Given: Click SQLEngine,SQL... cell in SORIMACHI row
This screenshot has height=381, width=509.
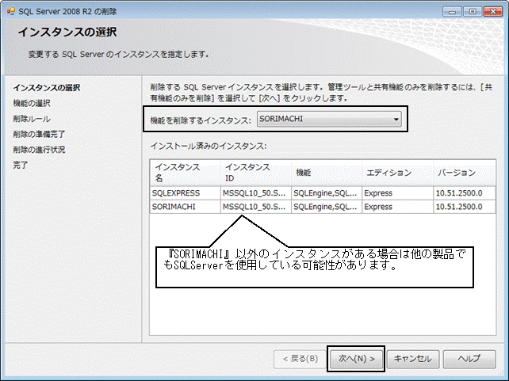Looking at the screenshot, I should coord(327,207).
